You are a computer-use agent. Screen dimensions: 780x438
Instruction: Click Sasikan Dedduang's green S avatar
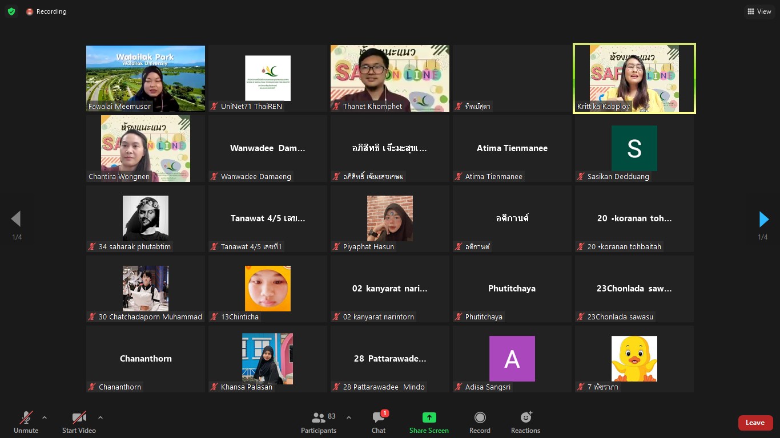pyautogui.click(x=634, y=148)
